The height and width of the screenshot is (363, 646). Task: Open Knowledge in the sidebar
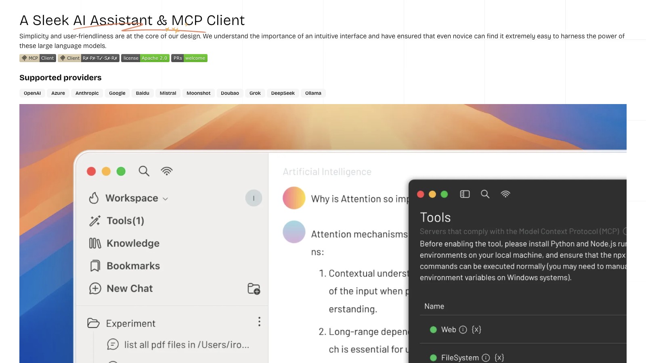click(x=132, y=243)
